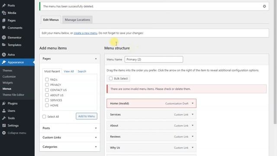Expand the Reviews menu item arrow

(193, 136)
